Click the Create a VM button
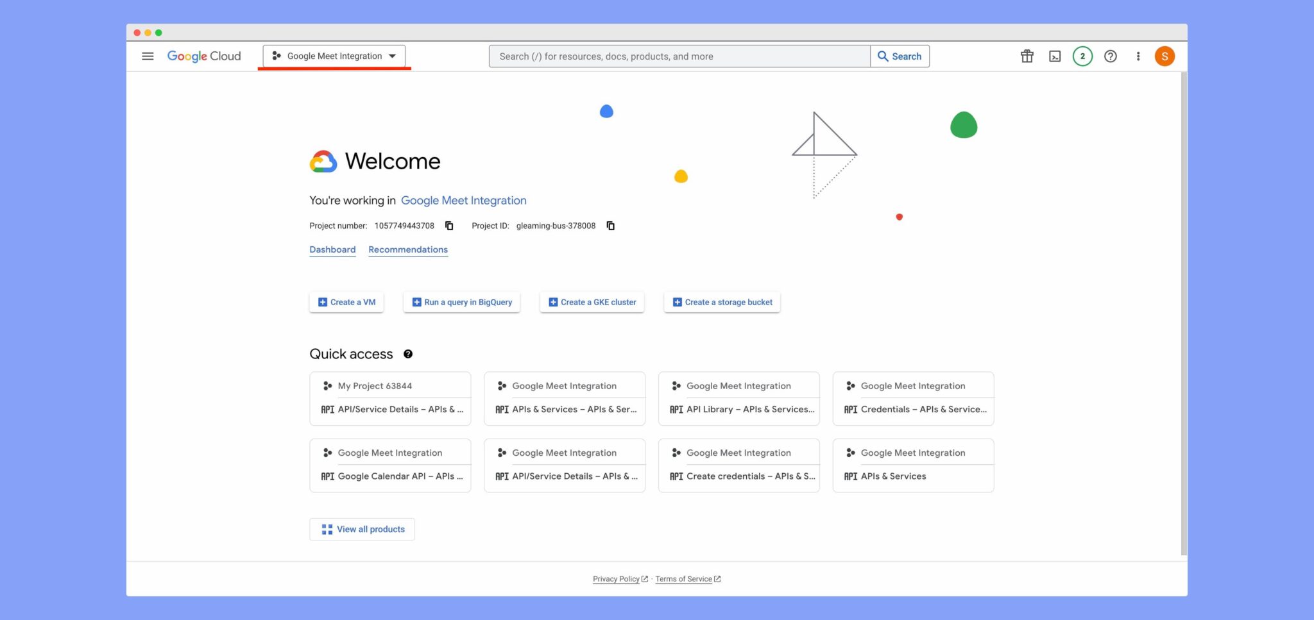Image resolution: width=1314 pixels, height=620 pixels. click(346, 302)
